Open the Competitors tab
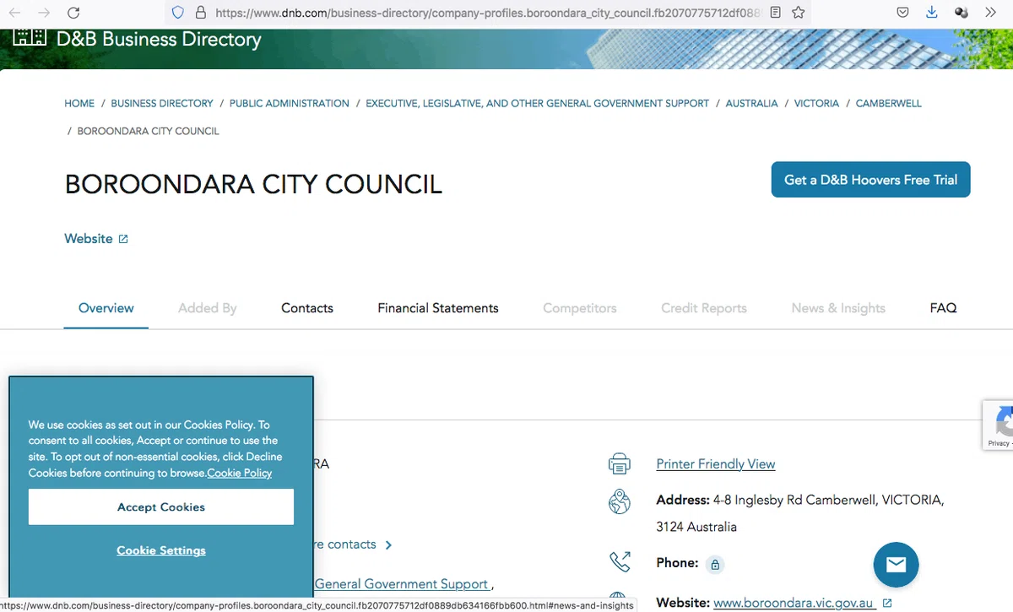1013x612 pixels. tap(580, 308)
